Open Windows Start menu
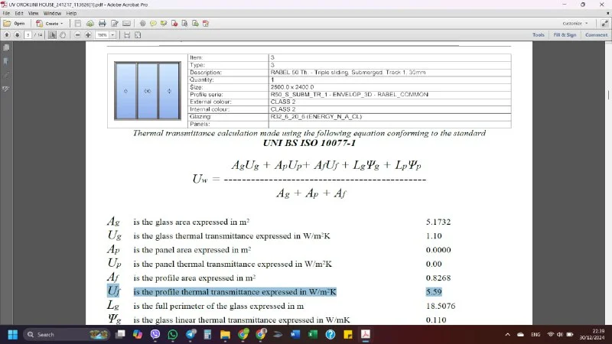 pos(12,335)
